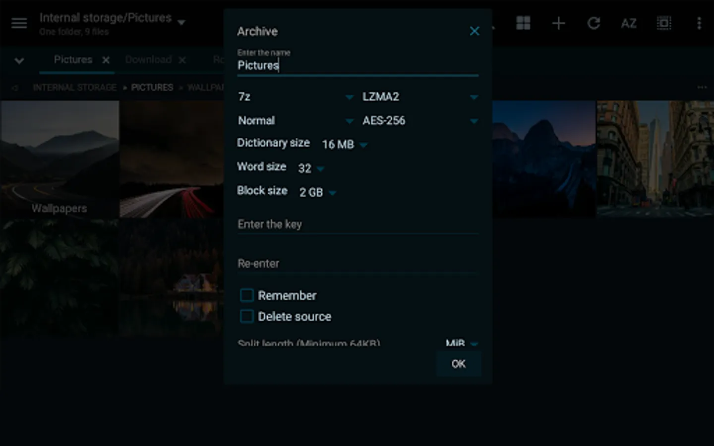714x446 pixels.
Task: Click the select all icon in toolbar
Action: point(664,23)
